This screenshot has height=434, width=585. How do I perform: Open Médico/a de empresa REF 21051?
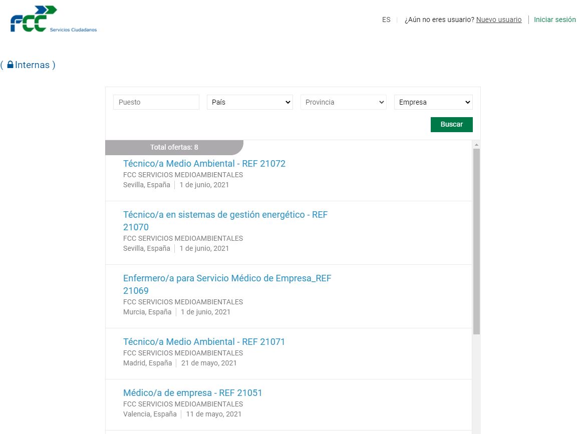tap(193, 393)
